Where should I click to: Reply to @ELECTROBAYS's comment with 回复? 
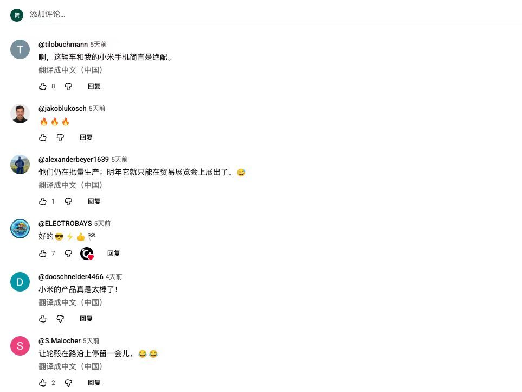pyautogui.click(x=113, y=254)
